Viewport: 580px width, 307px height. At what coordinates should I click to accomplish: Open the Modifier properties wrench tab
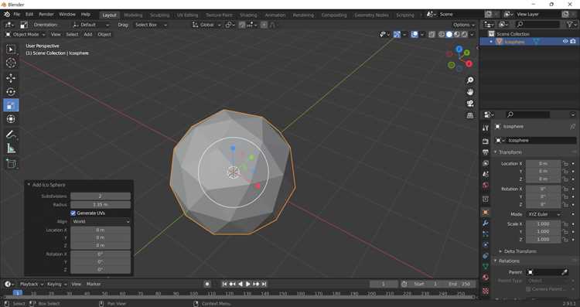pos(486,223)
